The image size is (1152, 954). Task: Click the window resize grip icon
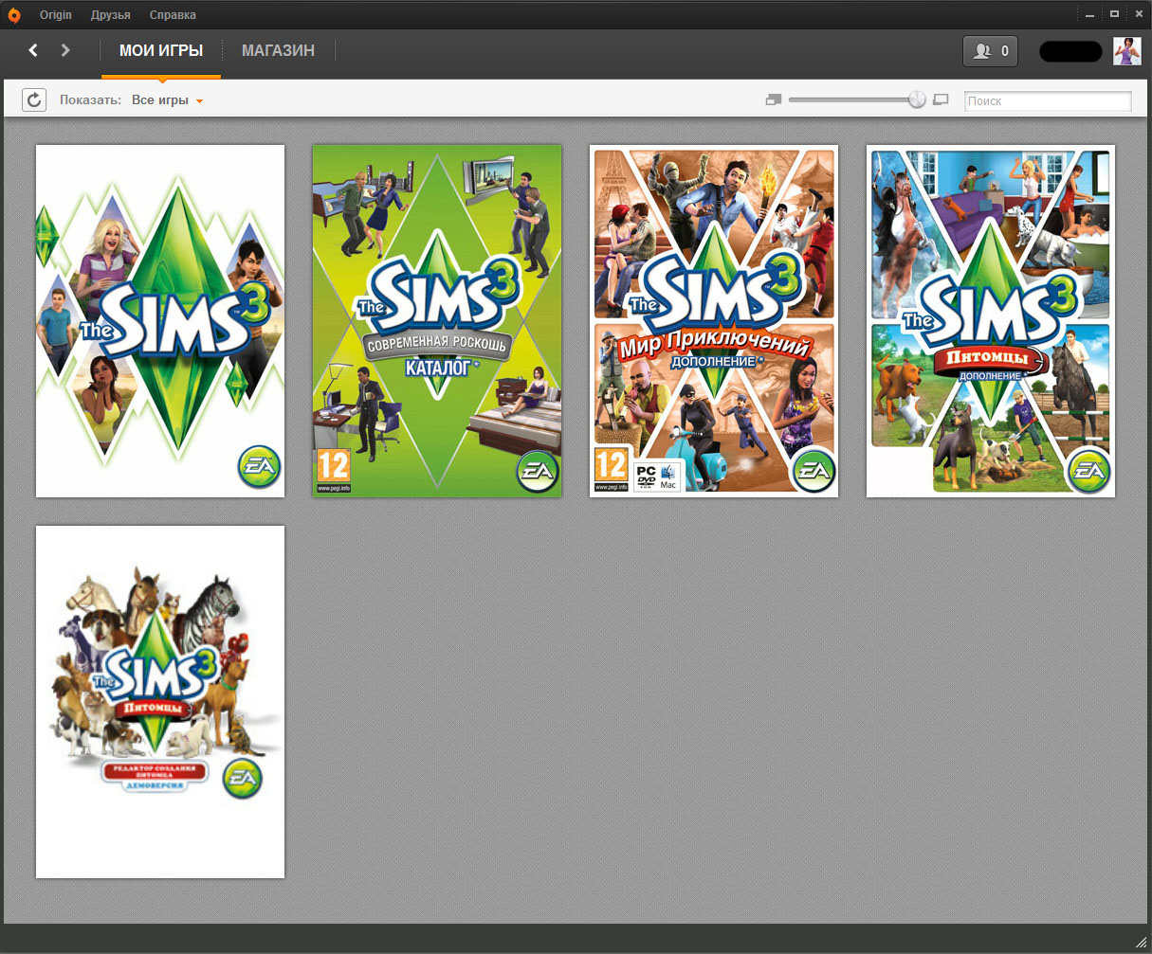[x=1141, y=942]
